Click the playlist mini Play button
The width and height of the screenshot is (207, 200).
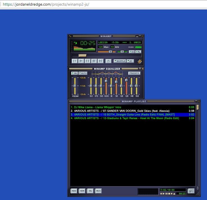point(164,194)
